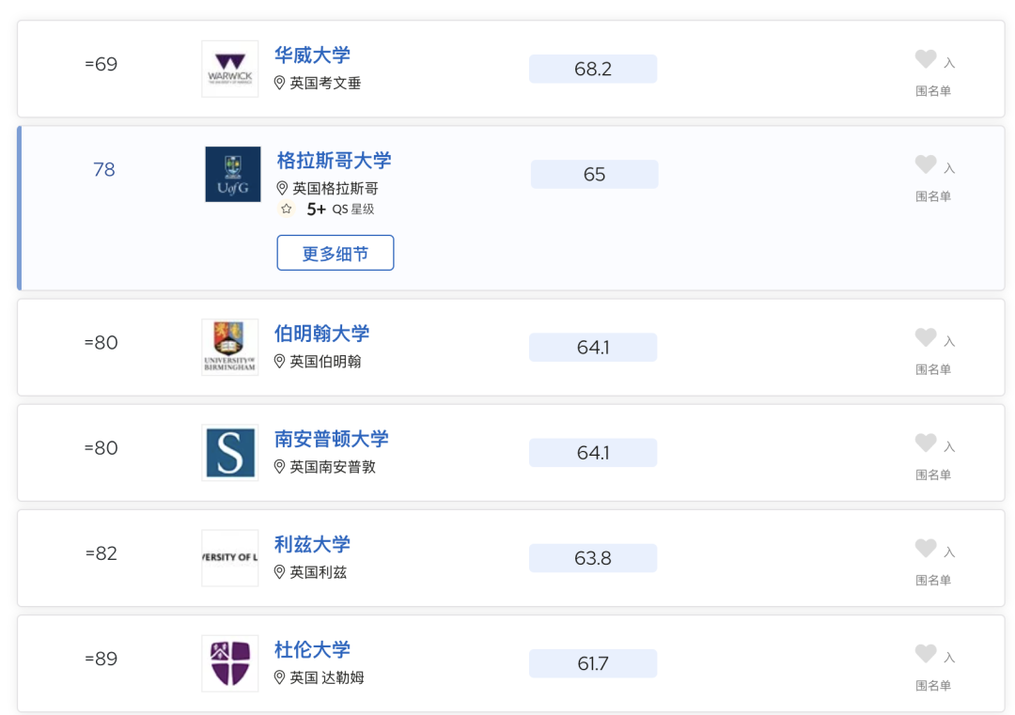Add 杜伦大学 to shortlist via heart

[x=925, y=654]
